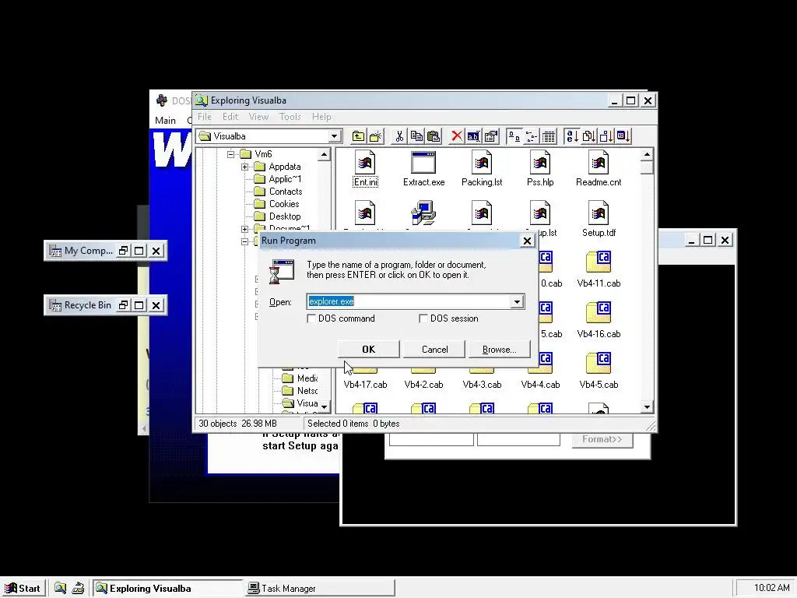The image size is (797, 598).
Task: Click the 10:02 AM taskbar clock
Action: coord(771,588)
